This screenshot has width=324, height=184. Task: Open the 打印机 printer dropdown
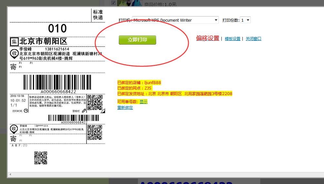[x=175, y=20]
